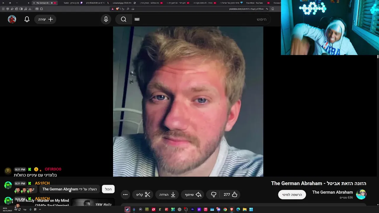Open Google Chrome from the taskbar
Image resolution: width=379 pixels, height=213 pixels.
click(x=225, y=209)
